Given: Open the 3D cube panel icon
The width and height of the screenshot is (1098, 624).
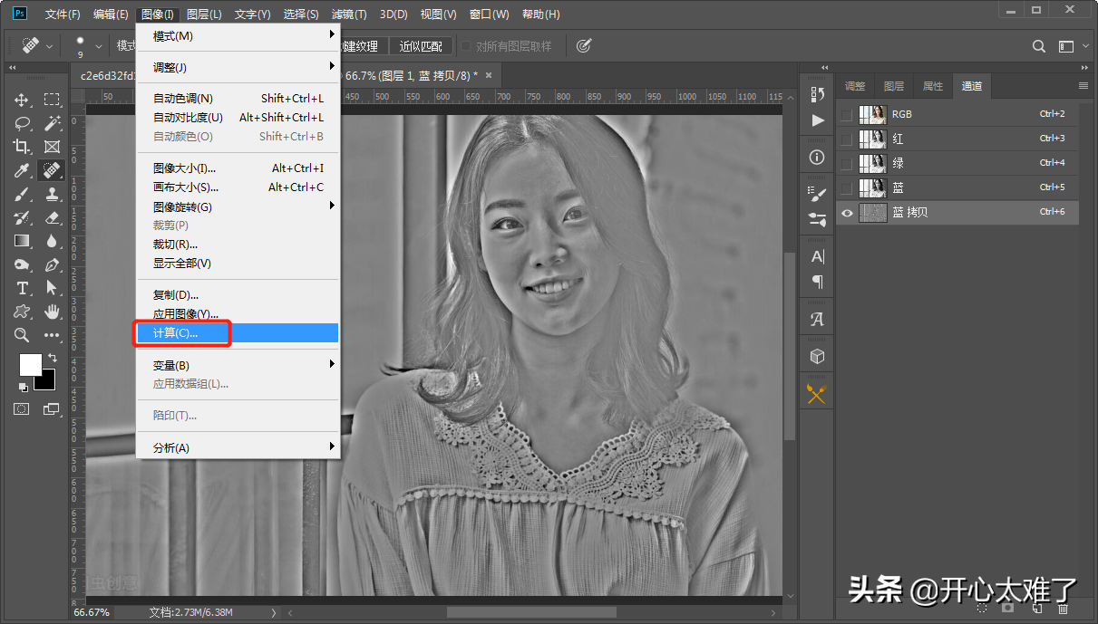Looking at the screenshot, I should pyautogui.click(x=817, y=356).
